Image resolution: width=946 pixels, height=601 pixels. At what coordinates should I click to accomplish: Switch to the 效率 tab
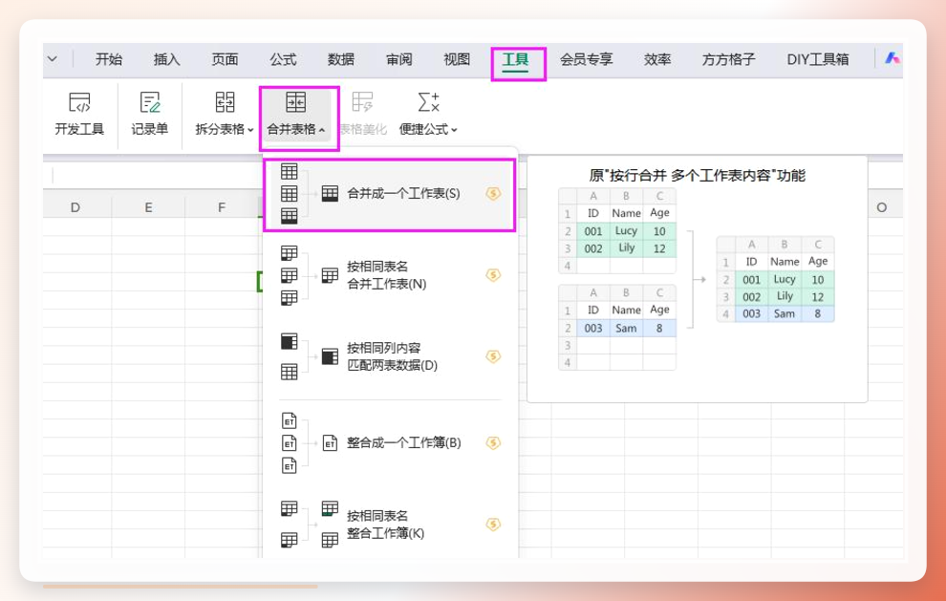click(657, 59)
